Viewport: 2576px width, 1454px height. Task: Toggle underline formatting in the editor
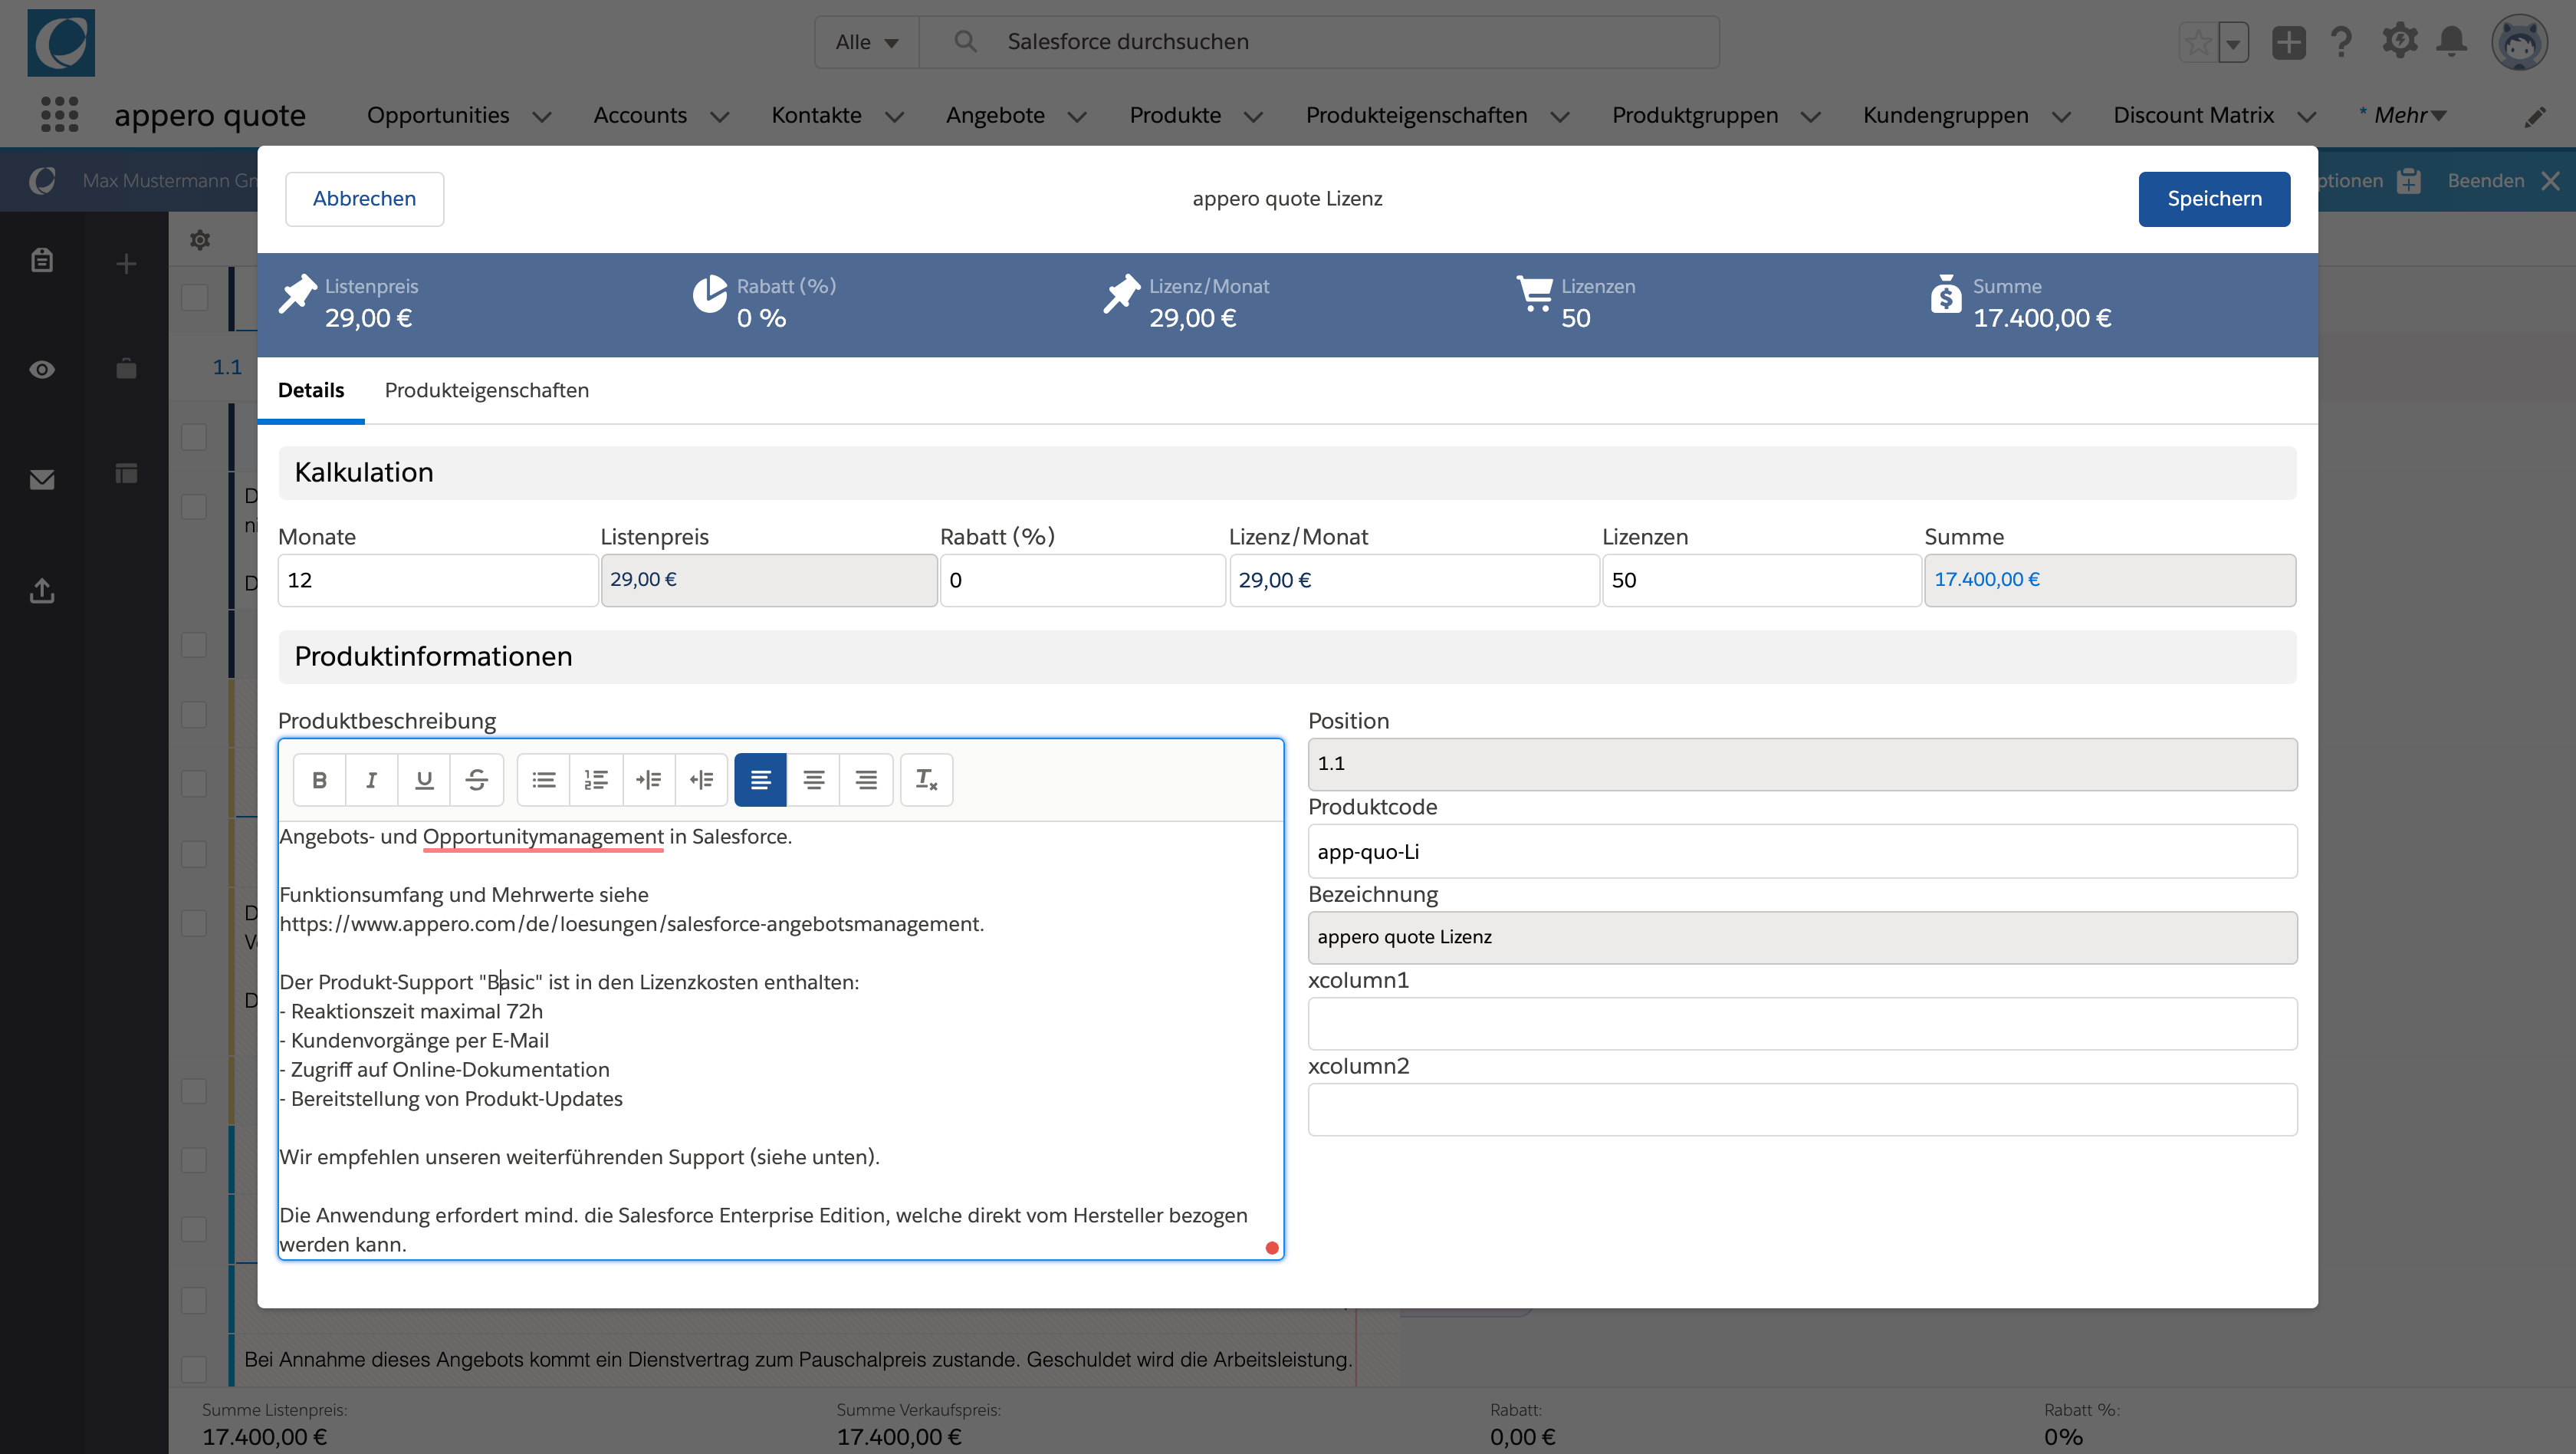click(424, 780)
